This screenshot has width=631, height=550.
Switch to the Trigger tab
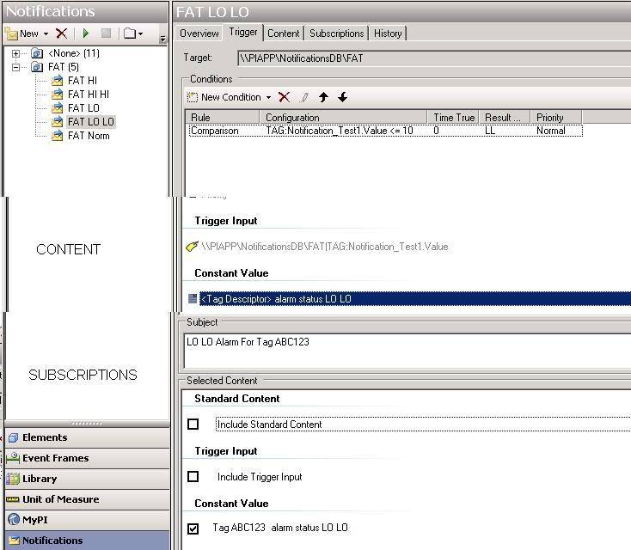click(243, 32)
